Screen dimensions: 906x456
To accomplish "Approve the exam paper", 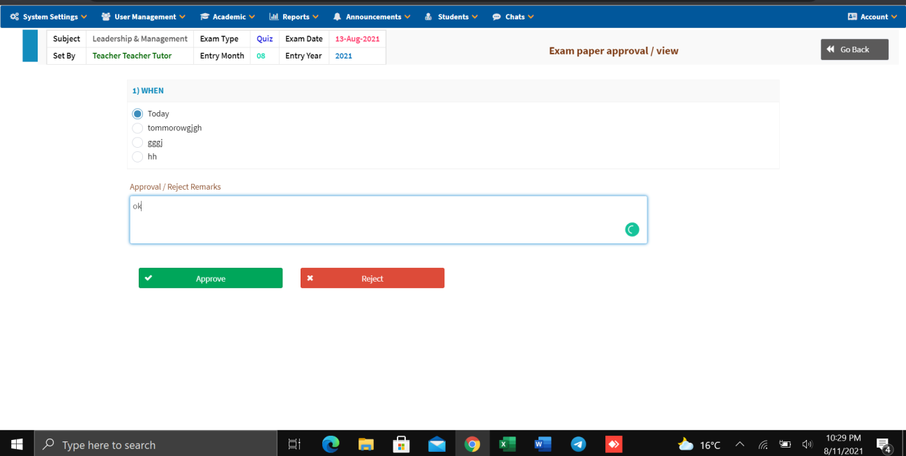I will pyautogui.click(x=211, y=278).
